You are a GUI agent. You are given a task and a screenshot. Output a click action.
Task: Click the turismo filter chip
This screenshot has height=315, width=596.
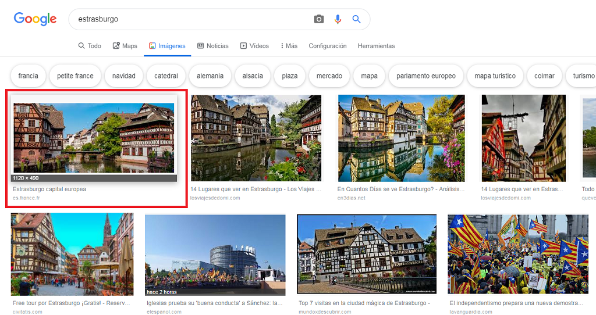tap(582, 76)
